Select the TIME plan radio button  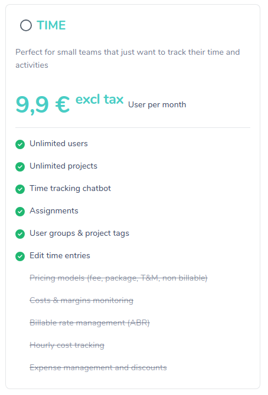[26, 25]
